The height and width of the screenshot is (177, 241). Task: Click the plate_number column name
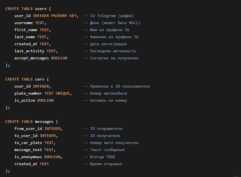click(28, 93)
